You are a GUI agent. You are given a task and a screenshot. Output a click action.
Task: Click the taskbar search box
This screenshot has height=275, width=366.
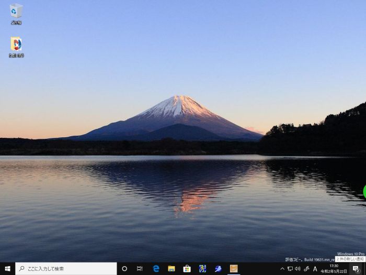click(x=66, y=269)
